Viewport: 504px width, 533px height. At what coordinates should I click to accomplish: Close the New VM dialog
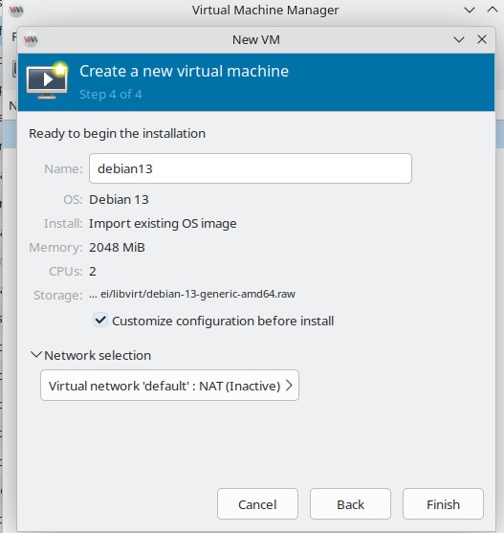coord(482,39)
